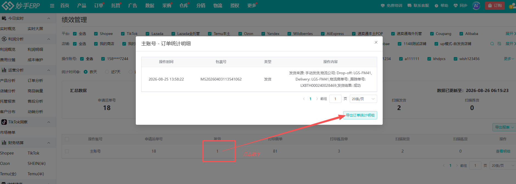Click 查看明细 link in 主账号 row

(x=503, y=151)
